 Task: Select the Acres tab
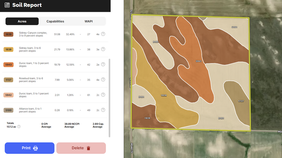(x=22, y=21)
